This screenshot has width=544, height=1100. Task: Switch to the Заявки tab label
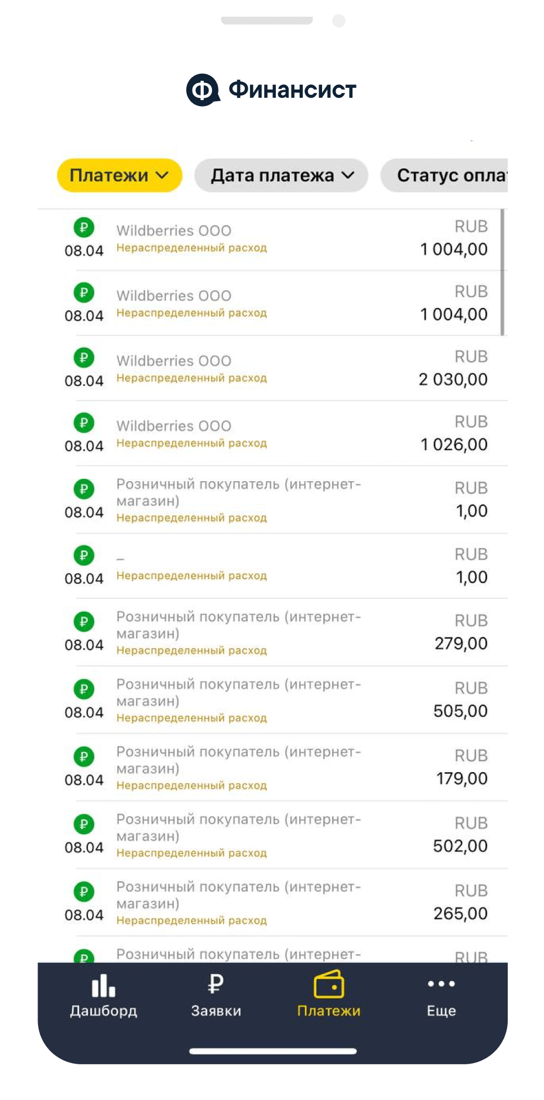(x=215, y=1011)
